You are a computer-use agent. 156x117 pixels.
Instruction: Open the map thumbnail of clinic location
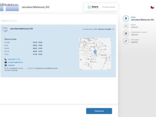click(95, 54)
